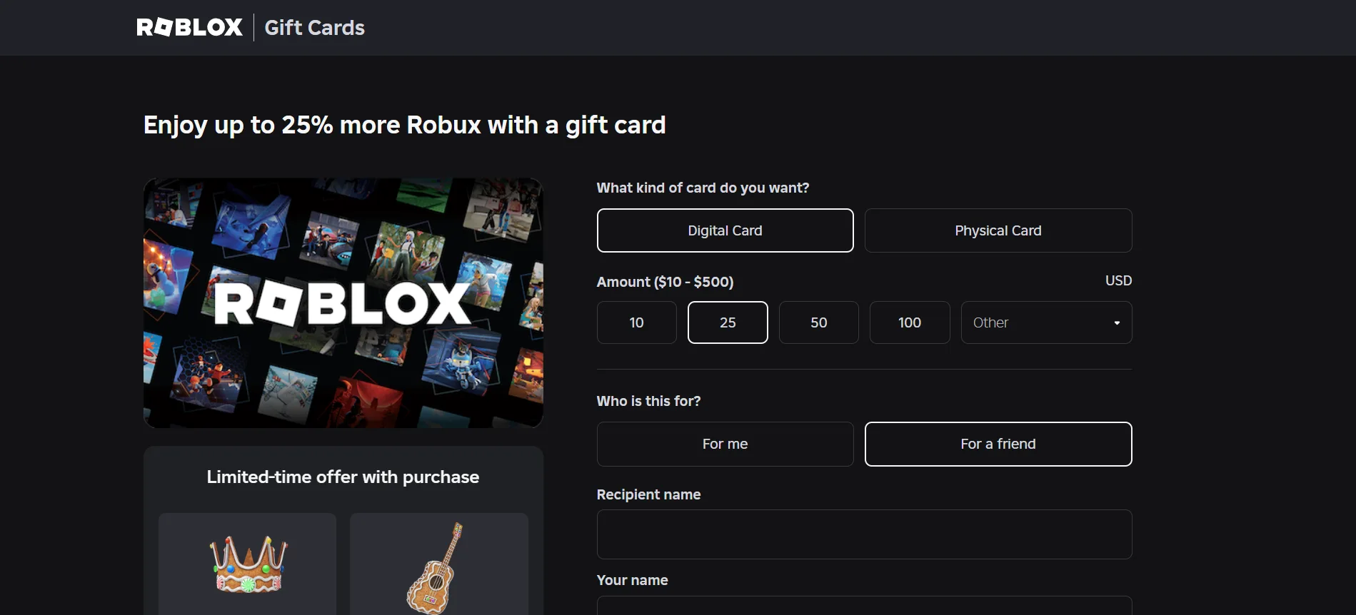Click the Recipient name input field
Screen dimensions: 1356x615
[864, 534]
